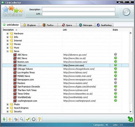135x127 pixels.
Task: Switch to the Netscape tab
Action: 86,25
